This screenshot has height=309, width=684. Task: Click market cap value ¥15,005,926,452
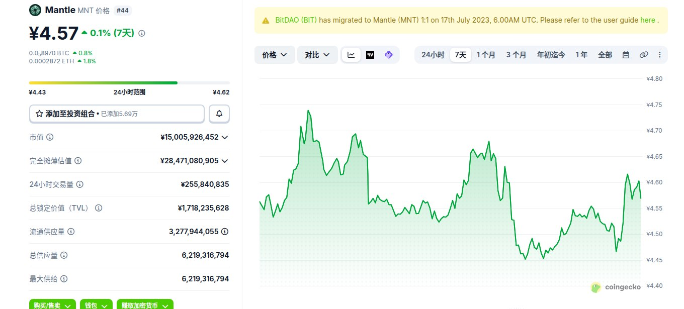(190, 137)
